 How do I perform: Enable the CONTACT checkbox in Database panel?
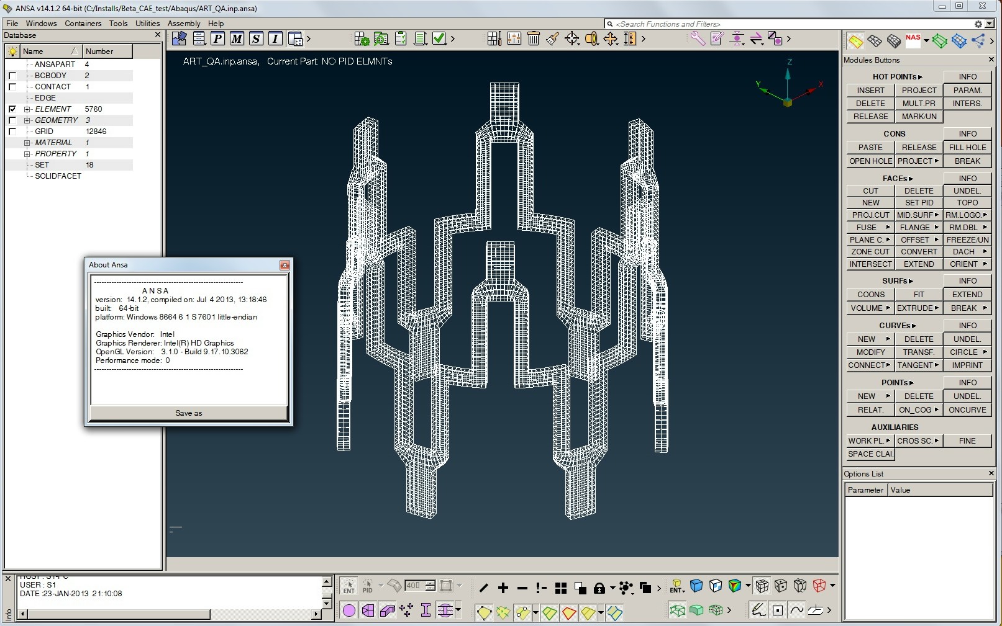click(13, 86)
